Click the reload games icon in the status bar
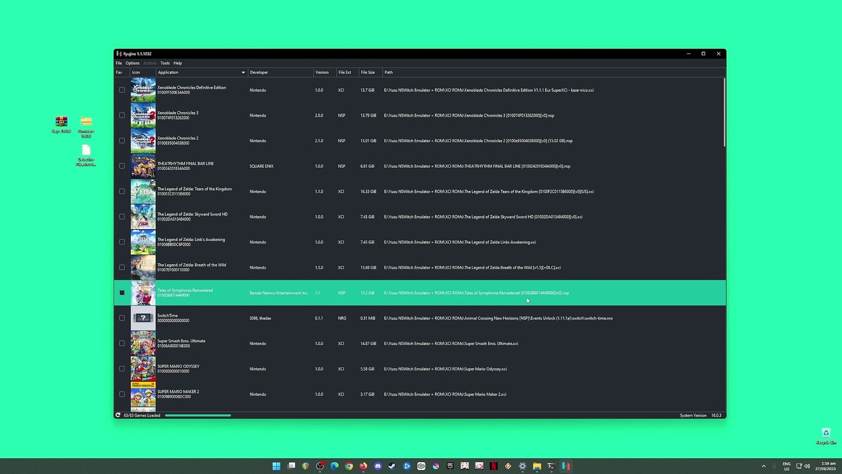 118,415
